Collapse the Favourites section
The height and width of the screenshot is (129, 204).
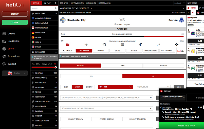pyautogui.click(x=56, y=52)
